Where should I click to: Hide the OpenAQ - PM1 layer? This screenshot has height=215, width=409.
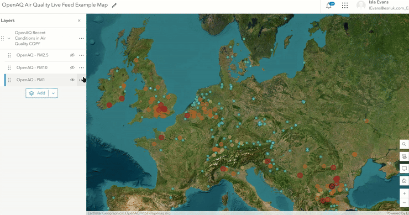tap(72, 80)
